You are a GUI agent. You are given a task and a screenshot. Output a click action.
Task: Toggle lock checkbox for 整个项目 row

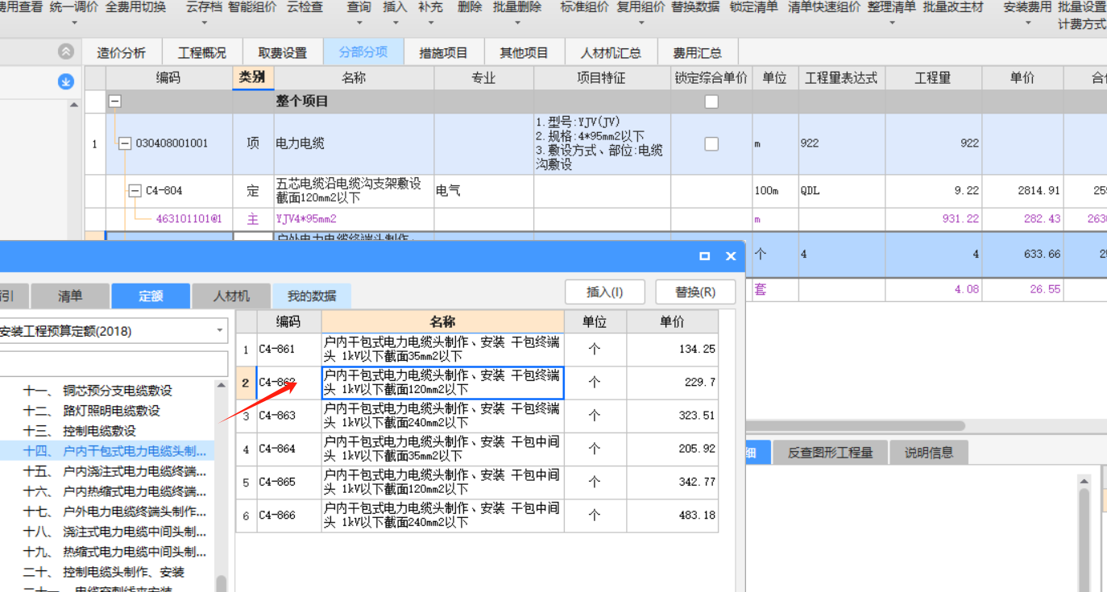click(x=711, y=102)
